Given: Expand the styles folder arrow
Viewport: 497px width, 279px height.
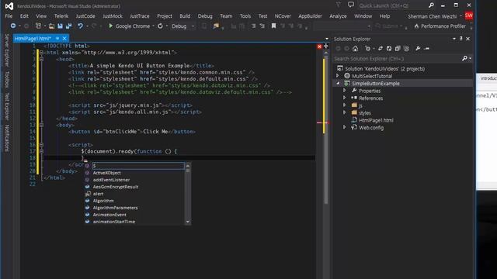Looking at the screenshot, I should coord(345,112).
